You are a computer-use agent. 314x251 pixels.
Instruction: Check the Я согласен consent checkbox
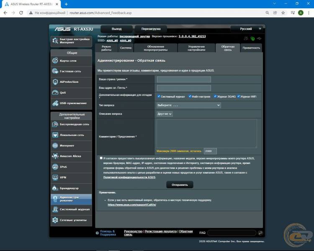(101, 158)
